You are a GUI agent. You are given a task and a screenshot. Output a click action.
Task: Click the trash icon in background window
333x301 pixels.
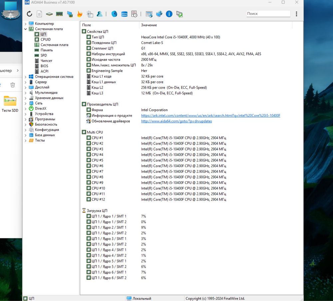[x=13, y=85]
